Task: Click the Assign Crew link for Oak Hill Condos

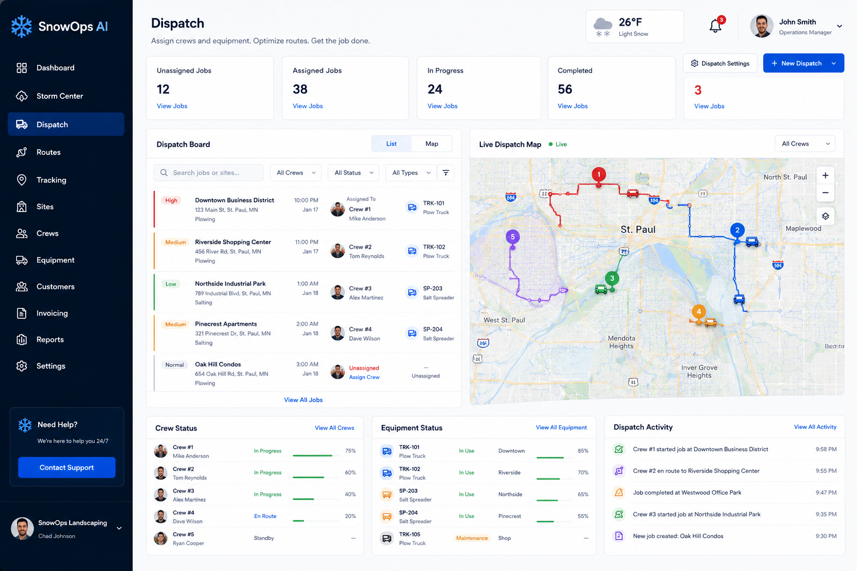Action: coord(364,378)
